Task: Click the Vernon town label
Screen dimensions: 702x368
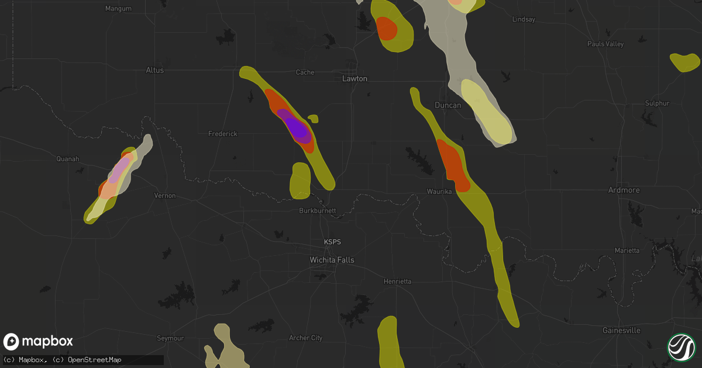Action: click(164, 196)
